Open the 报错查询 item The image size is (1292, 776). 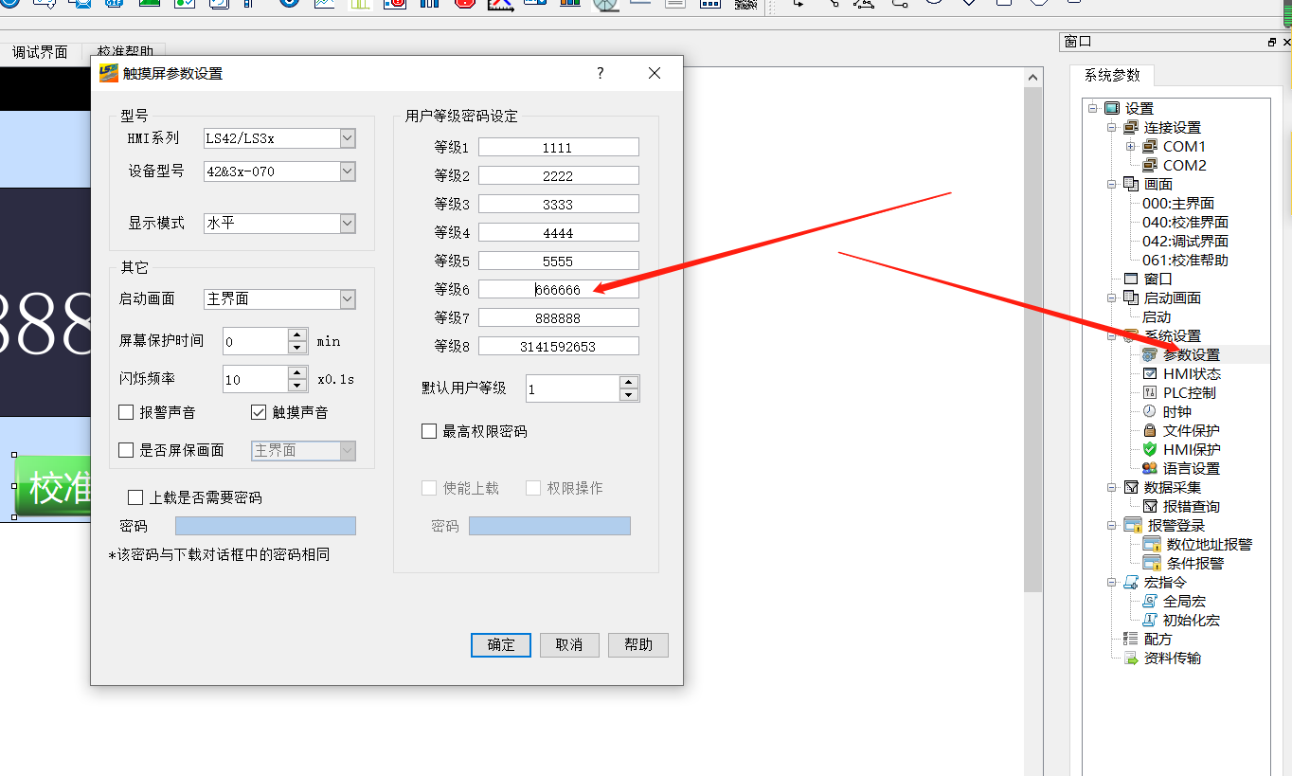click(1191, 507)
